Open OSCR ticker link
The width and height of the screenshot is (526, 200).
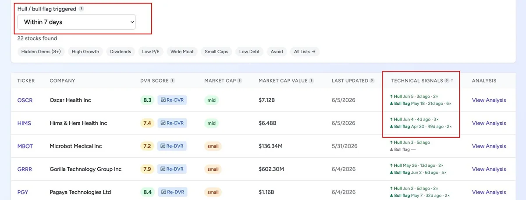(x=25, y=100)
